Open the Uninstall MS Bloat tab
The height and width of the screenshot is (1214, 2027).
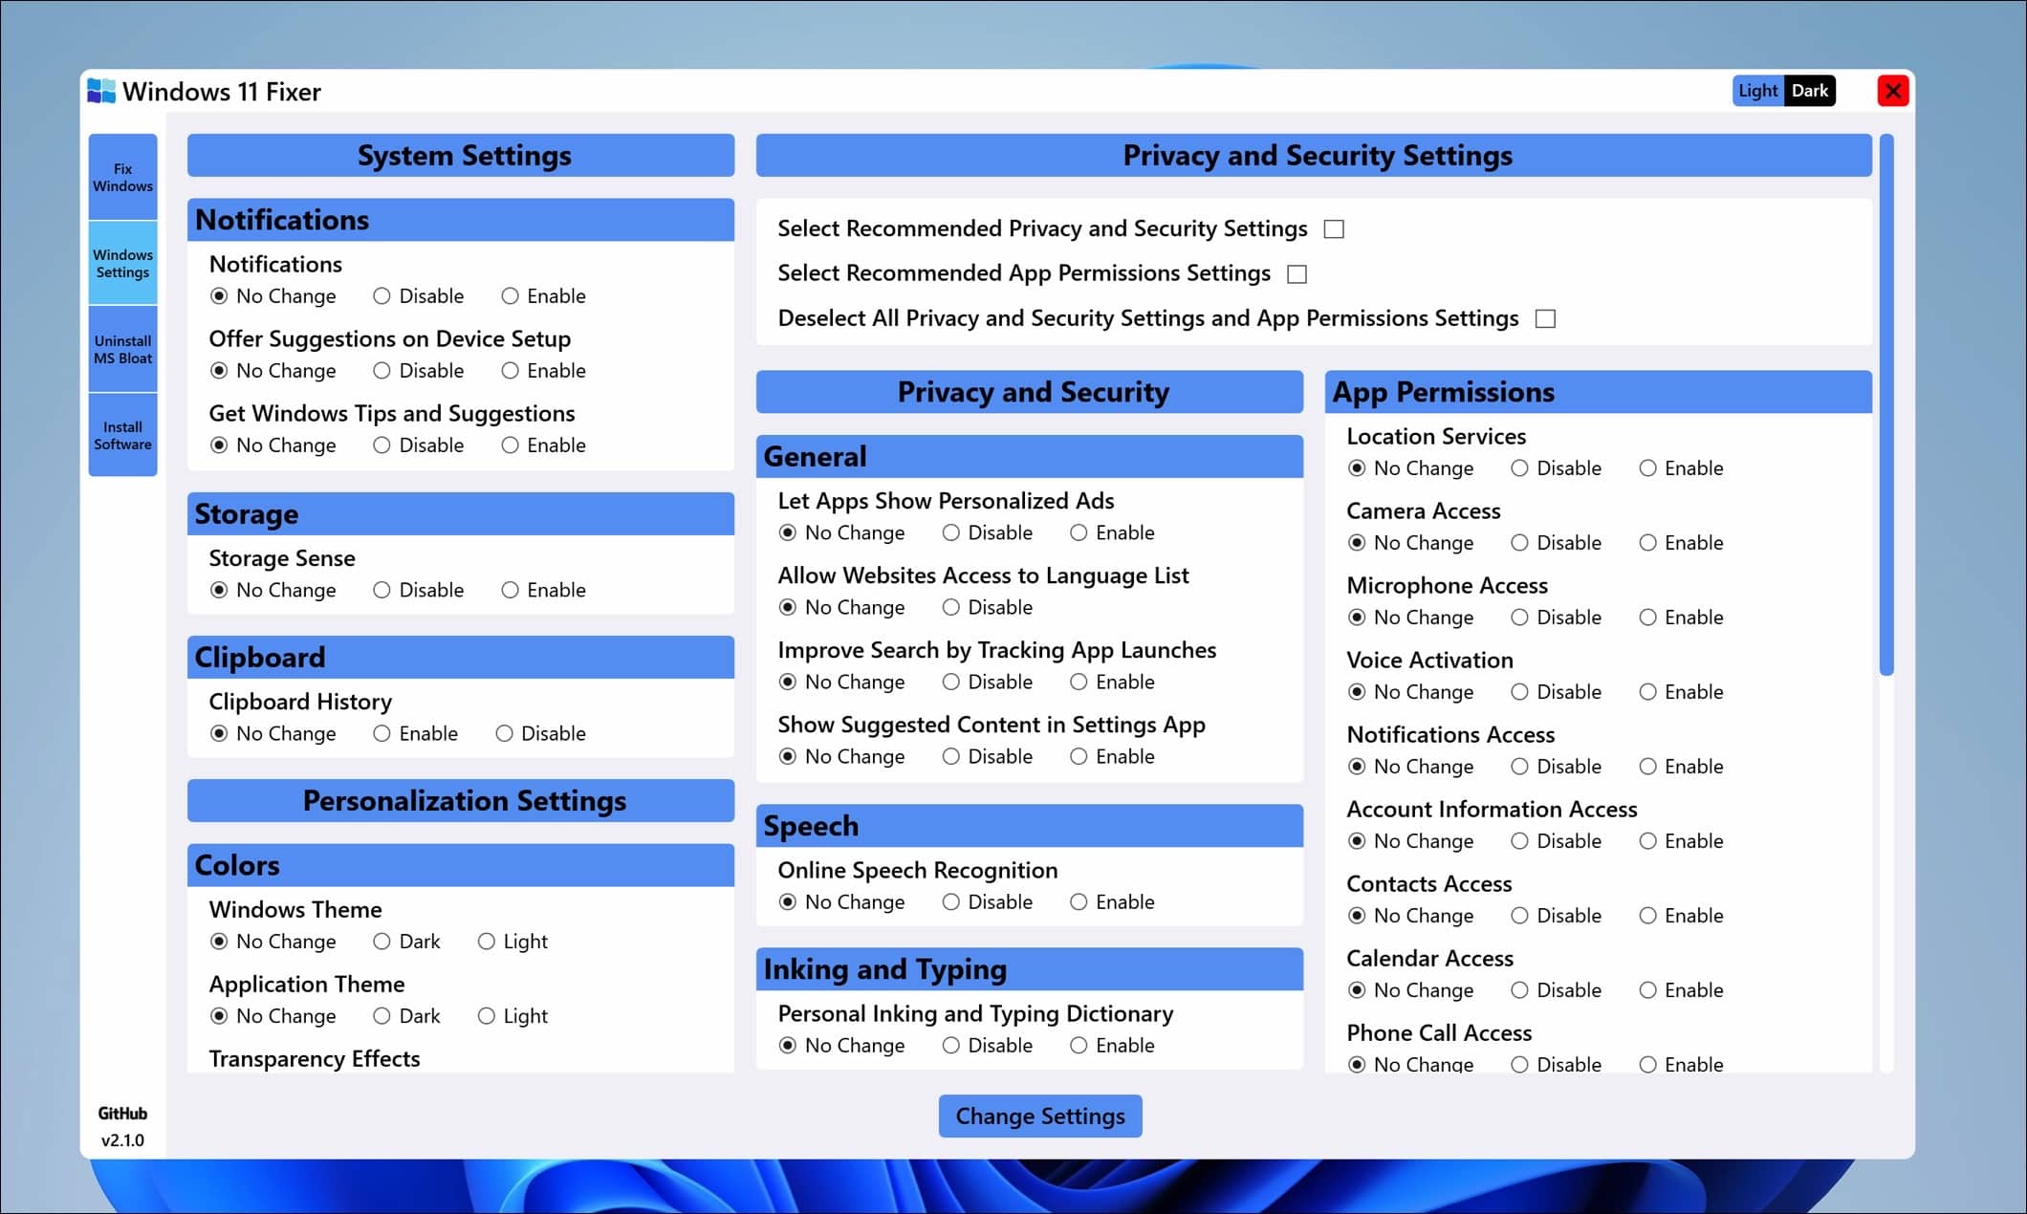pos(122,349)
